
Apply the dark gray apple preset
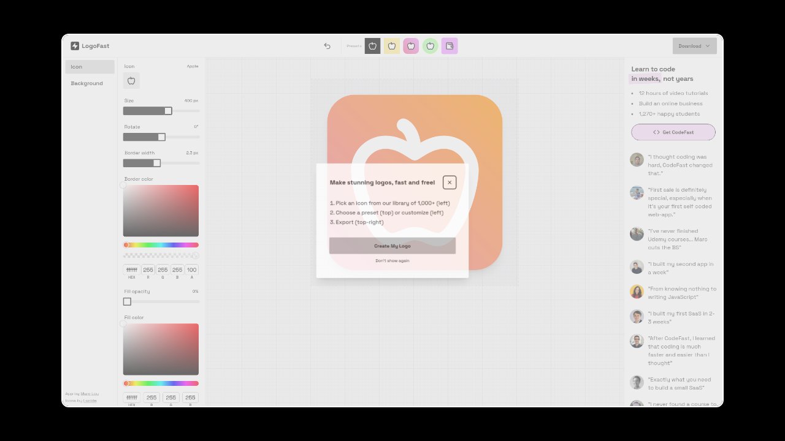point(372,46)
